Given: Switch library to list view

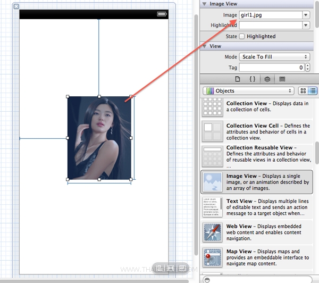Looking at the screenshot, I should click(x=313, y=91).
